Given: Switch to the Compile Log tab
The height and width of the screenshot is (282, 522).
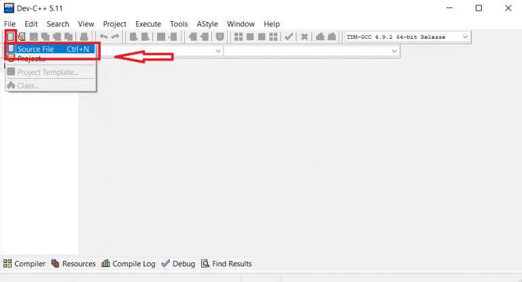Looking at the screenshot, I should click(x=128, y=264).
